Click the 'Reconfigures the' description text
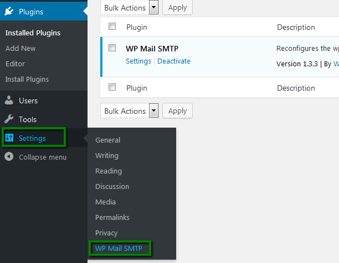 [304, 49]
